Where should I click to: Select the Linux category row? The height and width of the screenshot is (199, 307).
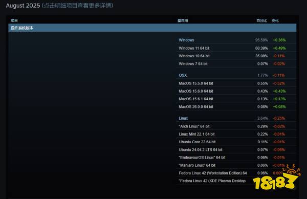pyautogui.click(x=236, y=118)
